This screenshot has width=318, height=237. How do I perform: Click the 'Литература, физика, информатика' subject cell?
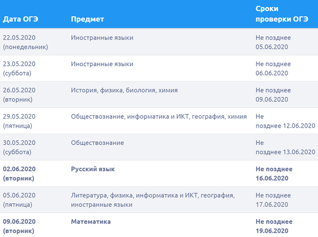click(x=153, y=200)
